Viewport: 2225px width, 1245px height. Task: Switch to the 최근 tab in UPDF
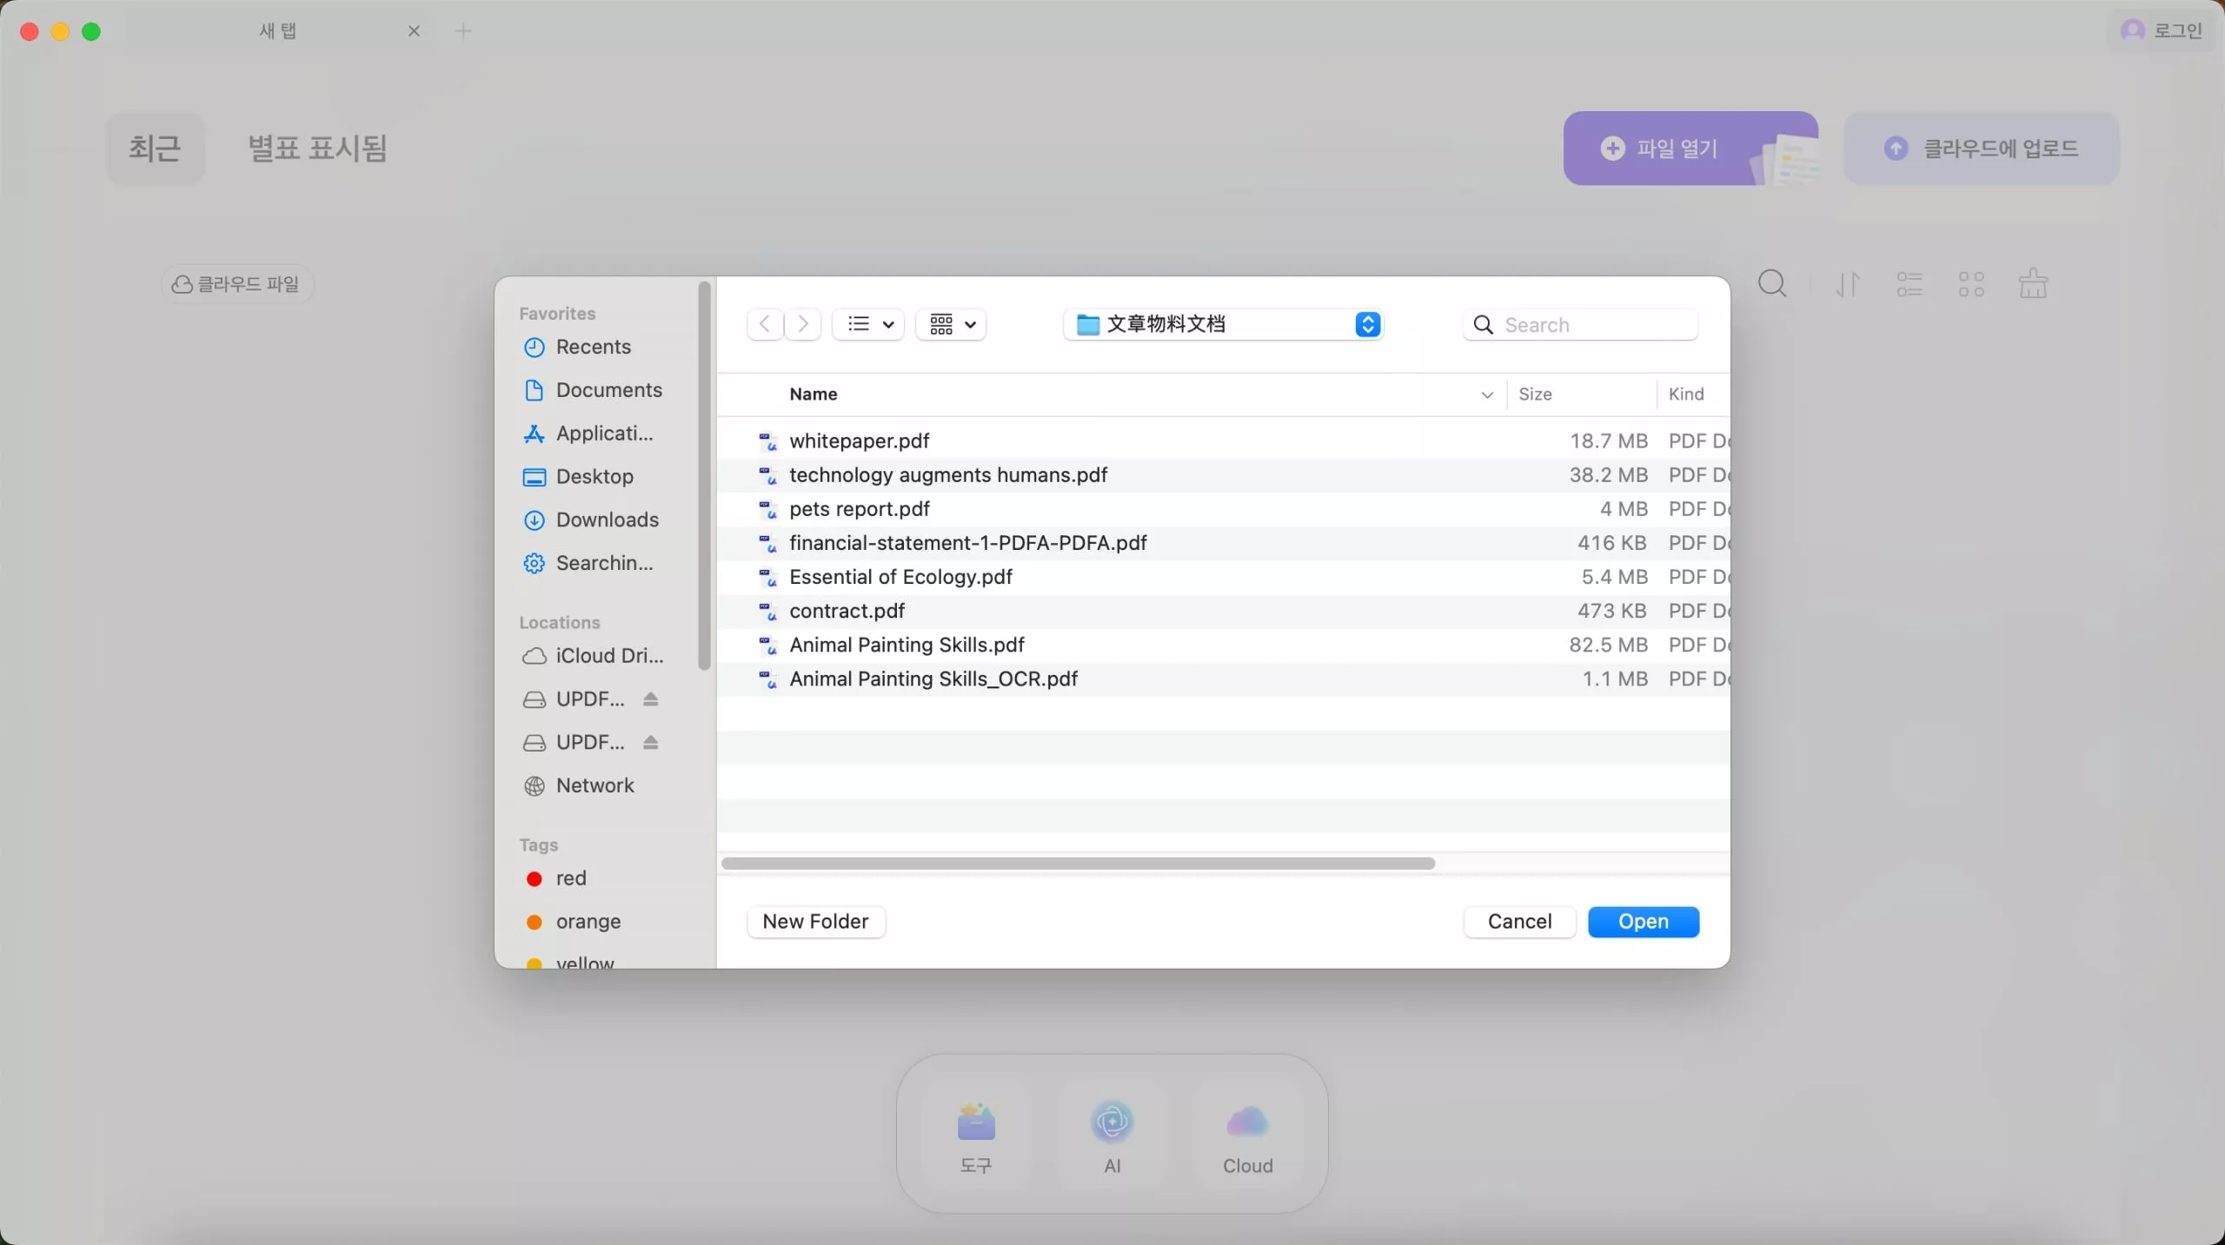[156, 148]
